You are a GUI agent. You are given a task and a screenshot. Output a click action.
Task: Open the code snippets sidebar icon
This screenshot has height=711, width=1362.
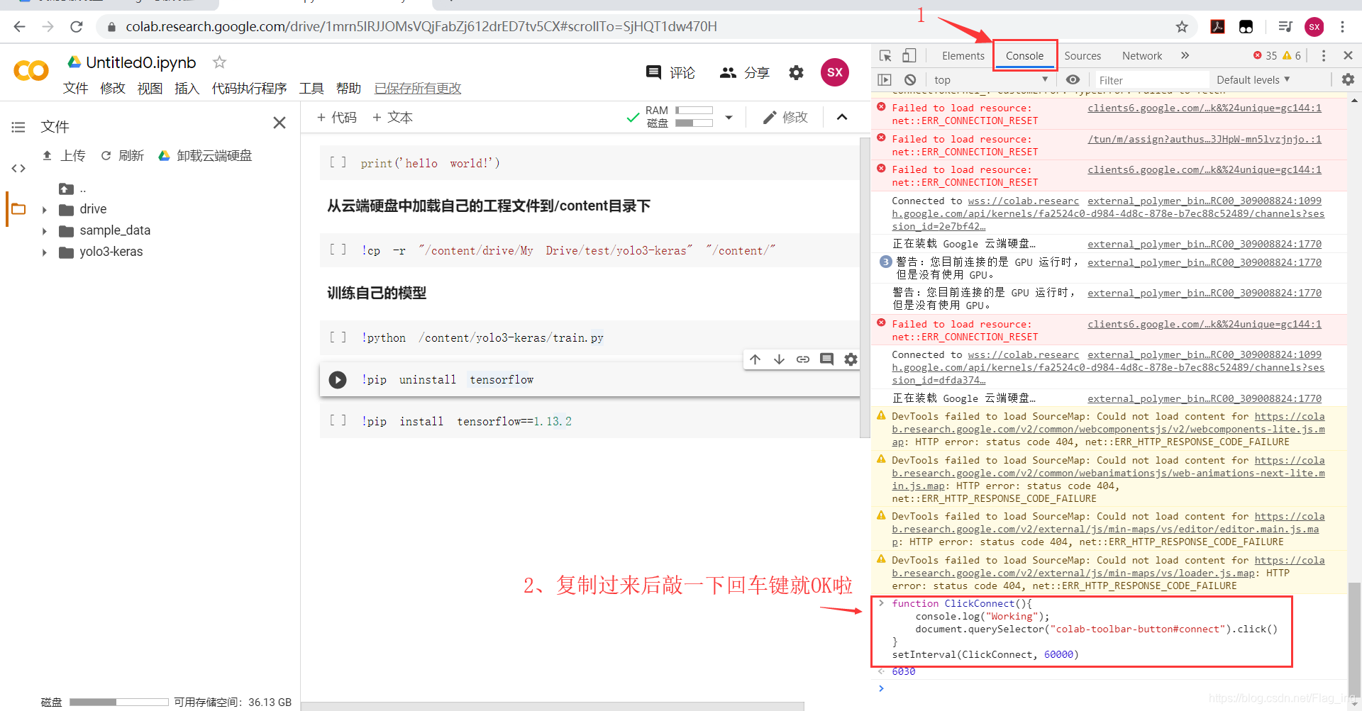click(x=18, y=169)
